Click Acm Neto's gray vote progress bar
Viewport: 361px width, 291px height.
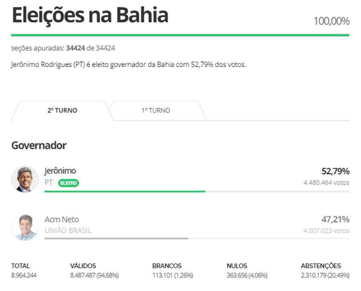click(116, 238)
